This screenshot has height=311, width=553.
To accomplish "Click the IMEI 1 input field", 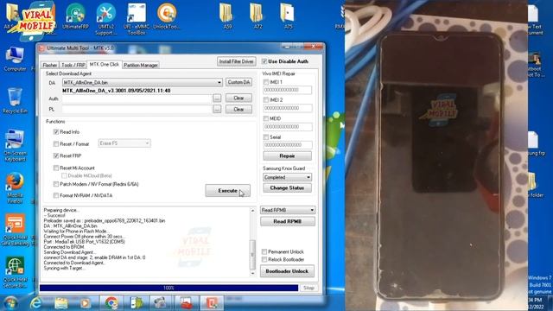I will point(288,90).
